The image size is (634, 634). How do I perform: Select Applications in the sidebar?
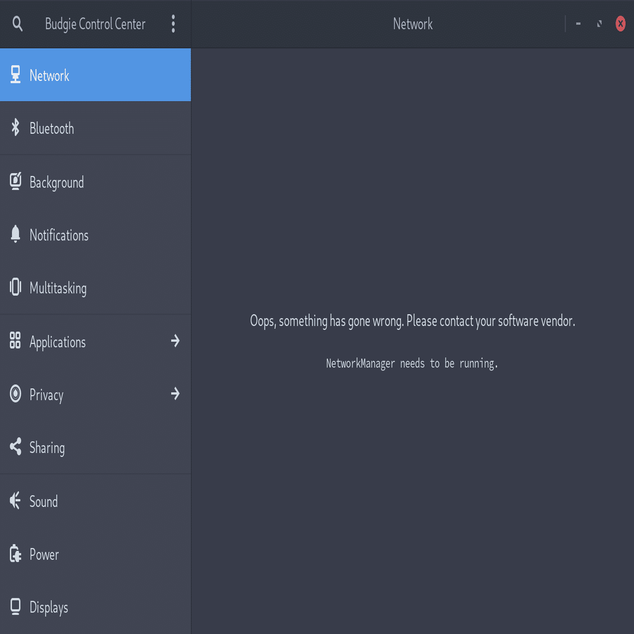coord(57,342)
